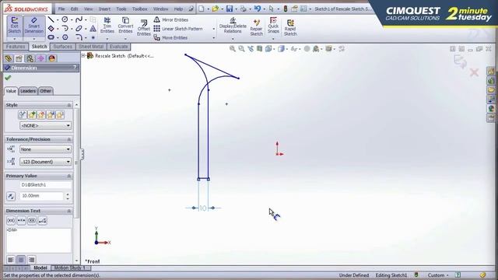The height and width of the screenshot is (280, 498).
Task: Collapse the Primary Value section
Action: pyautogui.click(x=69, y=176)
